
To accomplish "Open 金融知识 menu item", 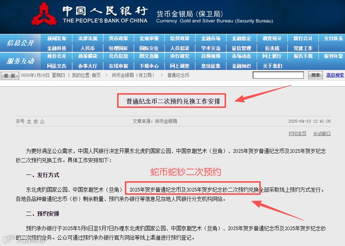I will 241,66.
